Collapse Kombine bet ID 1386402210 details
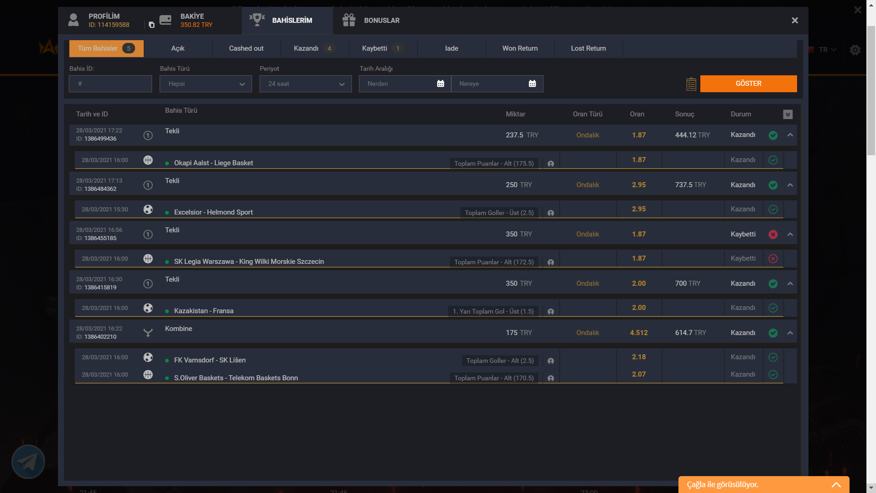The image size is (876, 493). (790, 333)
